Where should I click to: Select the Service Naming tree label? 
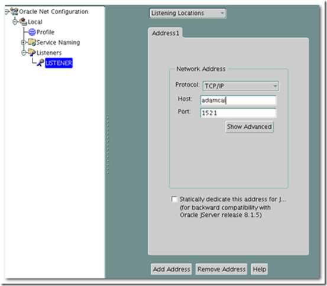[x=58, y=43]
